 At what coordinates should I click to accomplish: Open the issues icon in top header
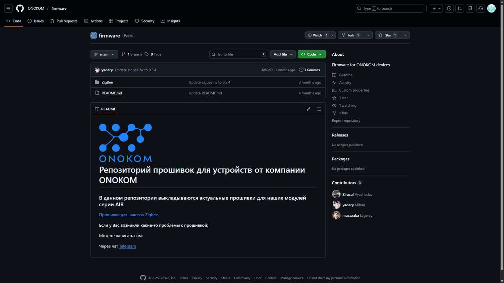(x=449, y=8)
